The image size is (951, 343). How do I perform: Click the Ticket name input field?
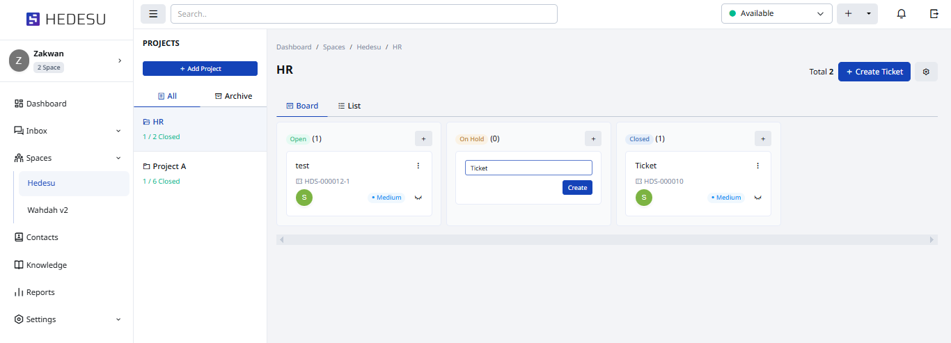point(528,168)
